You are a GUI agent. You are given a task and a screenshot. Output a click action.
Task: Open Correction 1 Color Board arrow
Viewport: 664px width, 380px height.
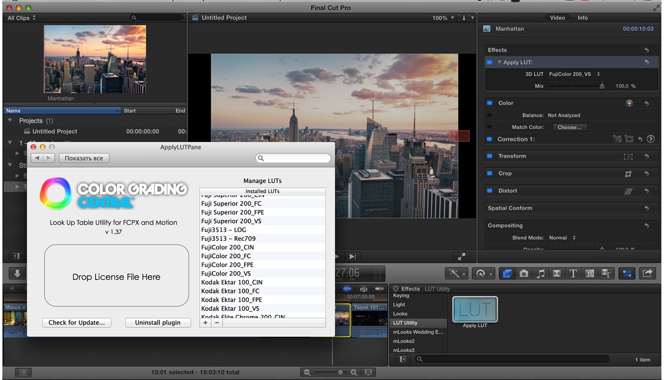[651, 139]
